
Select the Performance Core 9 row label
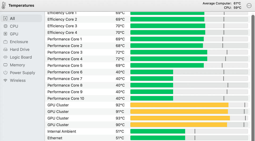(65, 92)
